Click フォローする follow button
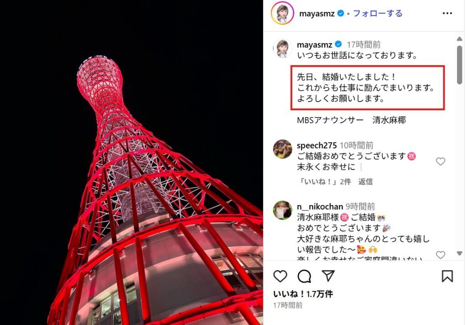The height and width of the screenshot is (325, 467). [x=377, y=13]
